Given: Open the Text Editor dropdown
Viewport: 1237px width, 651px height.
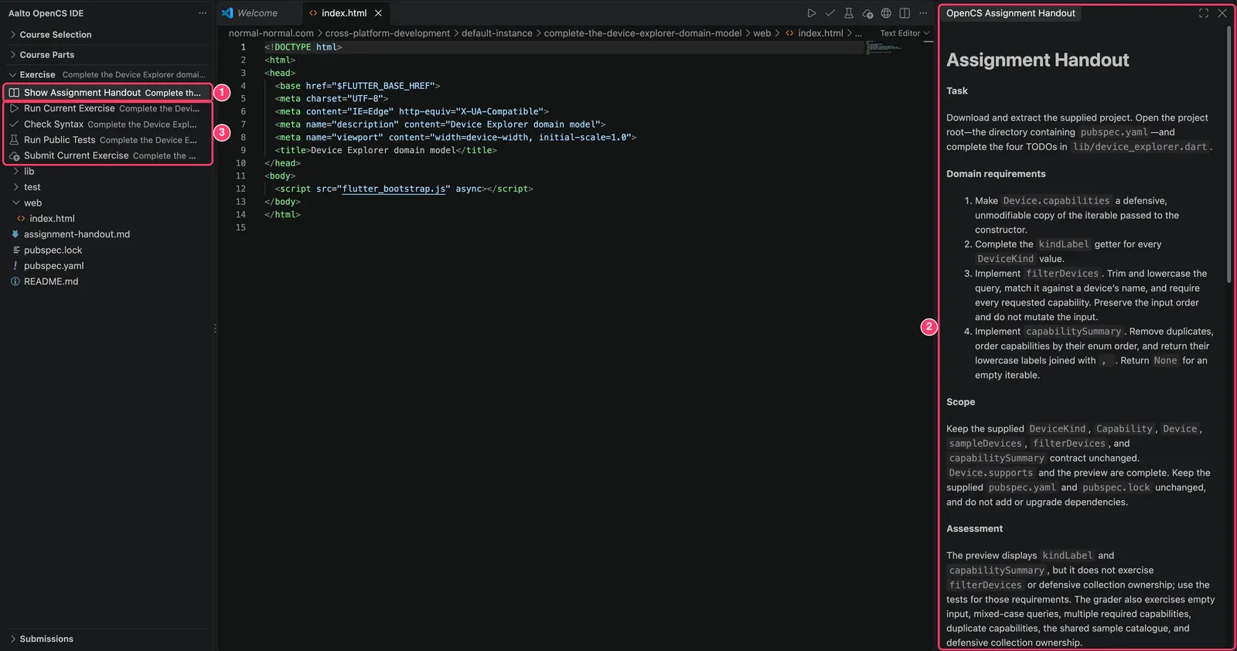Looking at the screenshot, I should coord(905,33).
